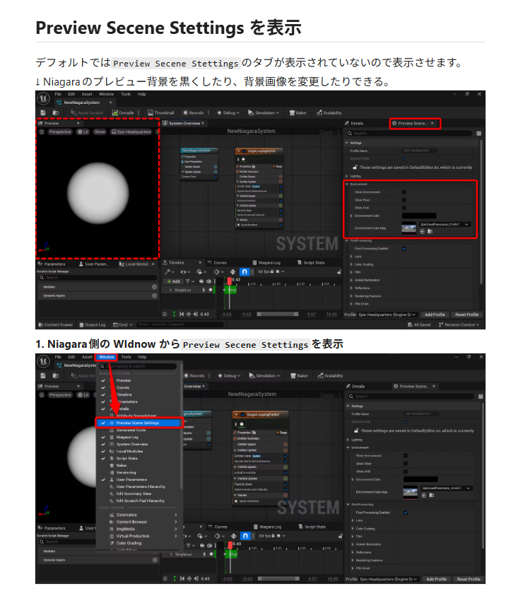Click the Dynamic Inputs plus icon in the upper screenshot
Image resolution: width=518 pixels, height=598 pixels.
click(x=154, y=295)
